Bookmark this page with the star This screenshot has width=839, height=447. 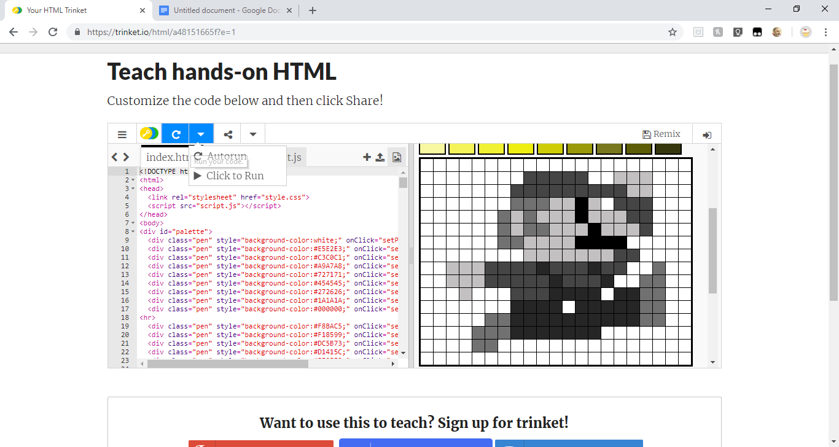(x=673, y=32)
